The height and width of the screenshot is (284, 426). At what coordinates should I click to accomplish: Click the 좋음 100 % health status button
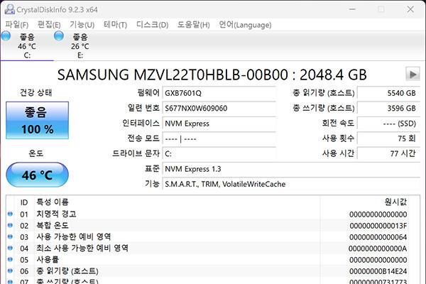point(37,120)
